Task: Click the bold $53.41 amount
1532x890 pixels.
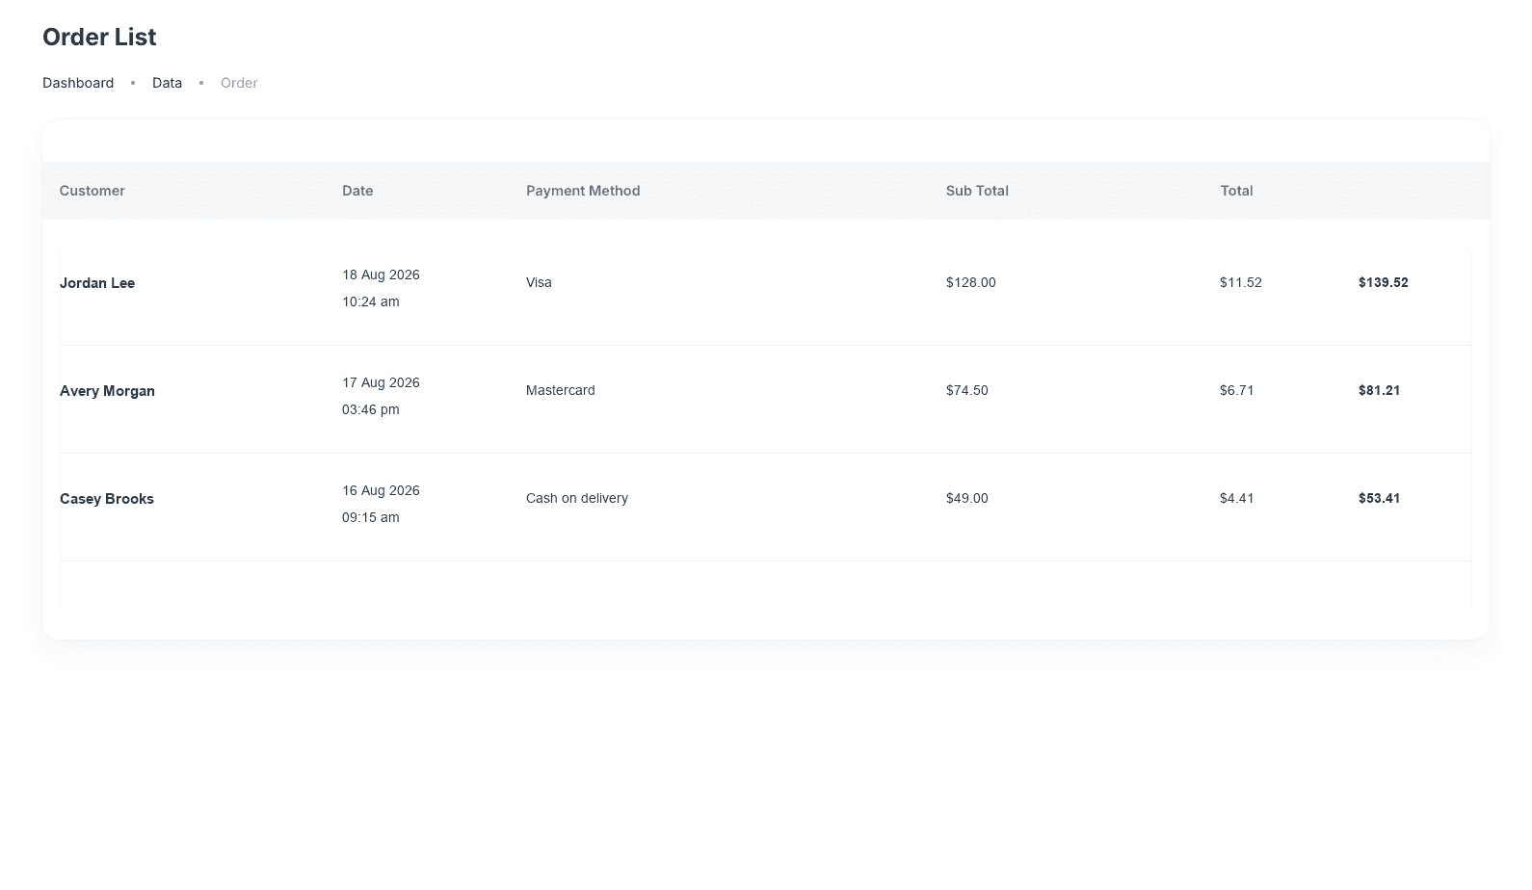Action: click(x=1380, y=498)
